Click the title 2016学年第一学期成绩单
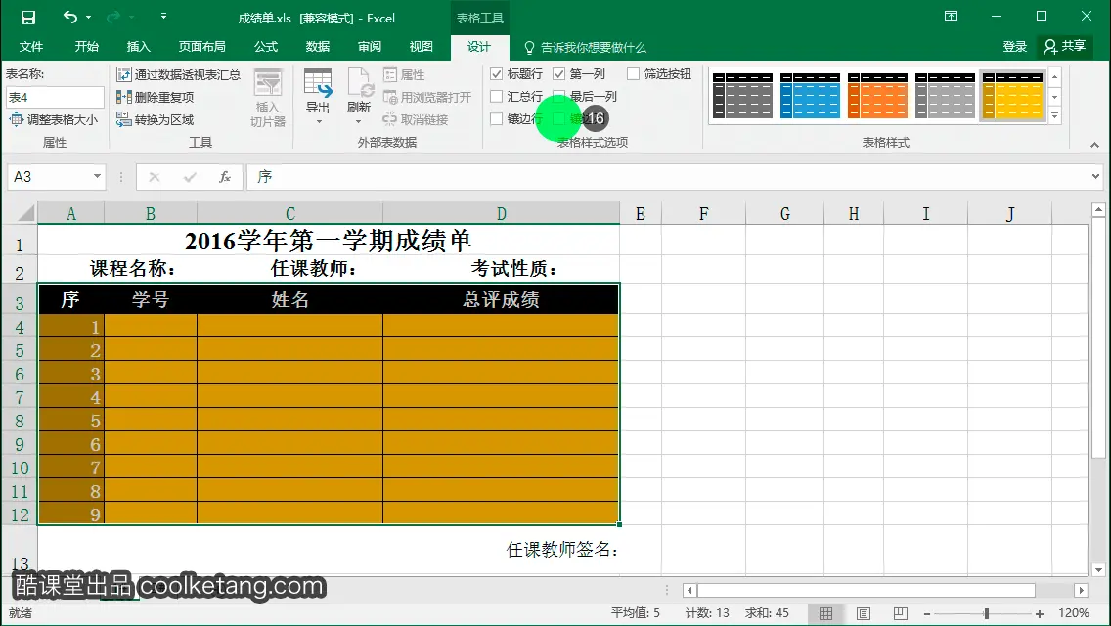This screenshot has width=1111, height=626. coord(328,241)
